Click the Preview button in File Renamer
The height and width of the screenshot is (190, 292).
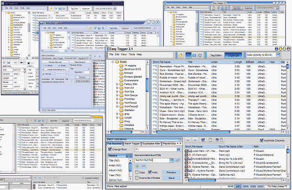(x=171, y=172)
